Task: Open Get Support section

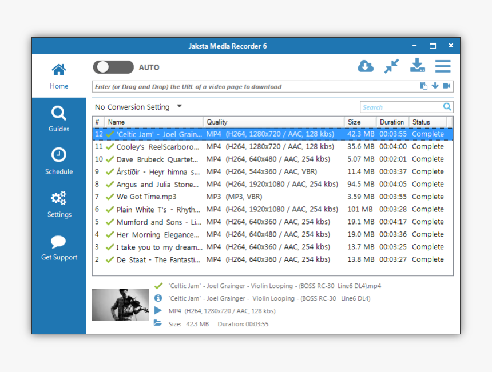Action: pyautogui.click(x=59, y=247)
